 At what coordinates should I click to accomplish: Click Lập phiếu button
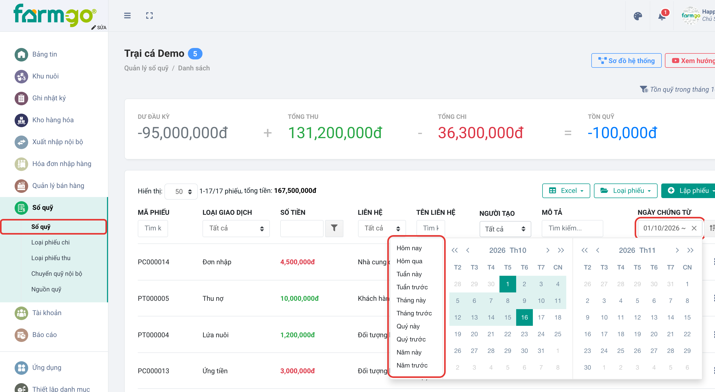[688, 191]
